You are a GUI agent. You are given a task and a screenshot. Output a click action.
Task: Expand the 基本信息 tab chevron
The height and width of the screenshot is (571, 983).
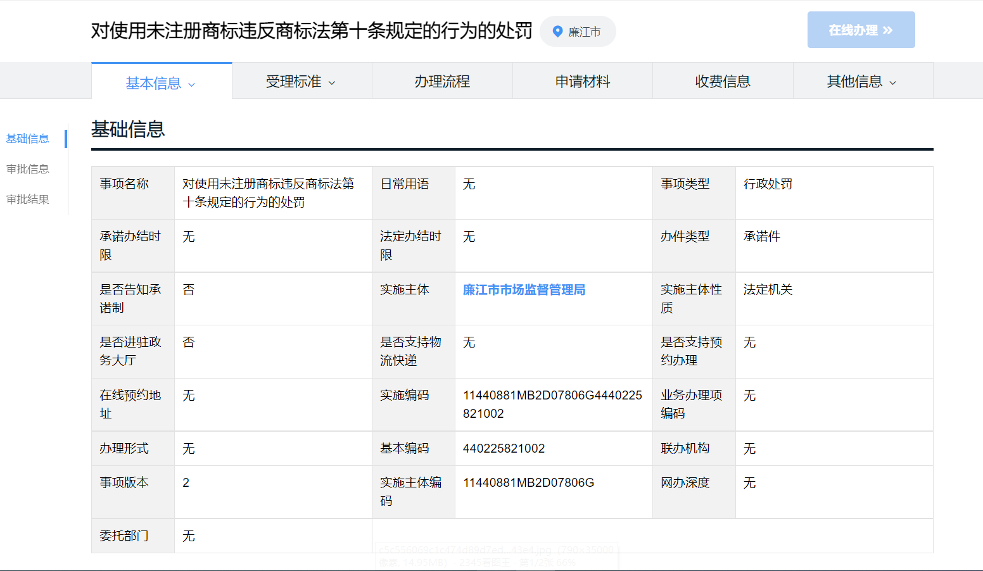pyautogui.click(x=192, y=85)
